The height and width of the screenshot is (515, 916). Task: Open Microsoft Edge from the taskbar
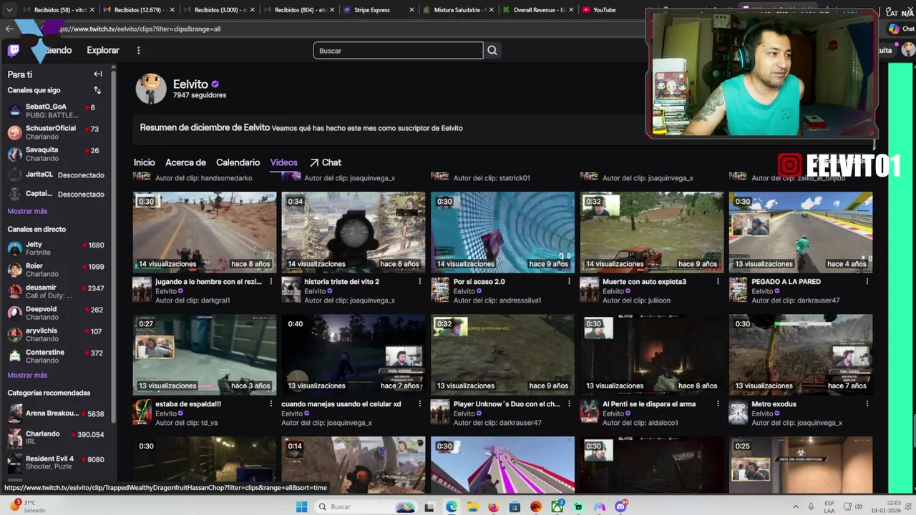[451, 506]
